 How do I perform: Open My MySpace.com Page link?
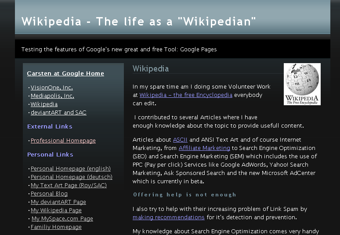pyautogui.click(x=62, y=219)
